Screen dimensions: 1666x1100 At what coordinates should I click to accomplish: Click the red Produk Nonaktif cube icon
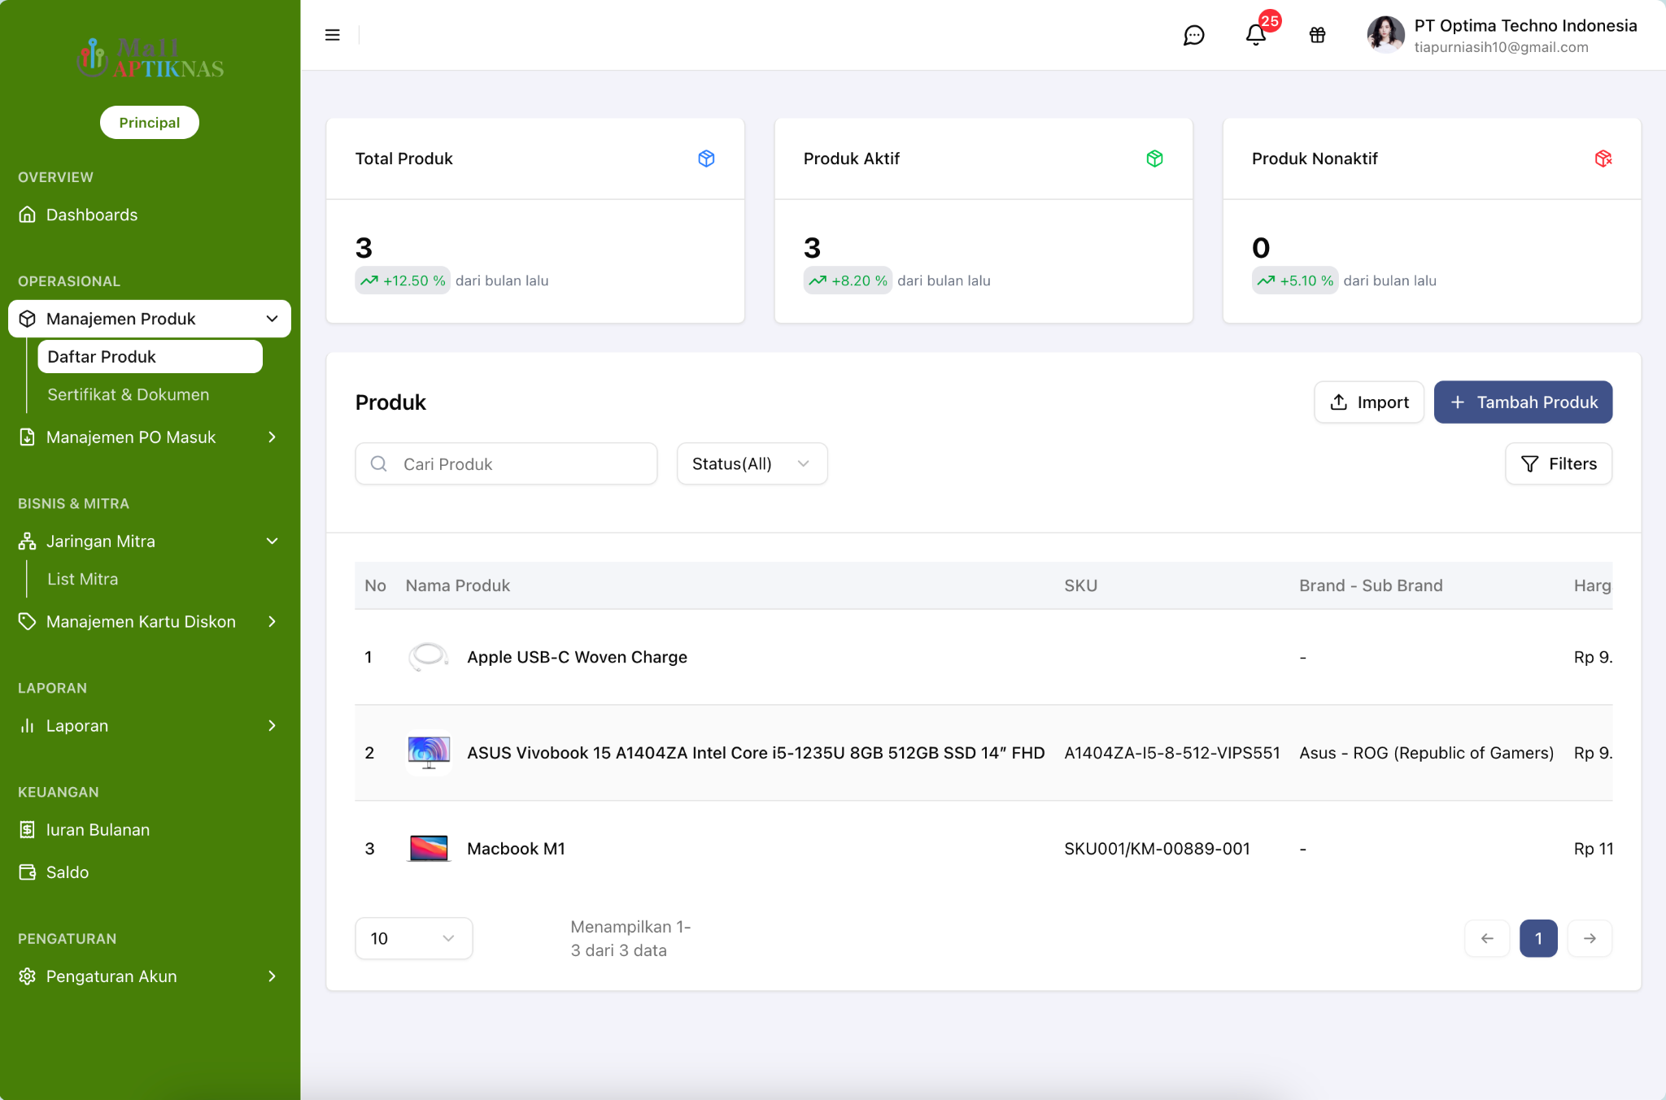point(1603,159)
